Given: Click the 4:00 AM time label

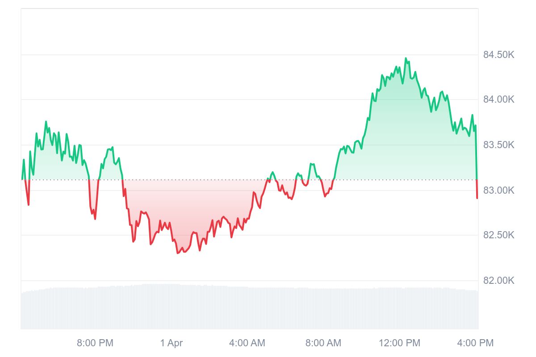Looking at the screenshot, I should click(247, 343).
